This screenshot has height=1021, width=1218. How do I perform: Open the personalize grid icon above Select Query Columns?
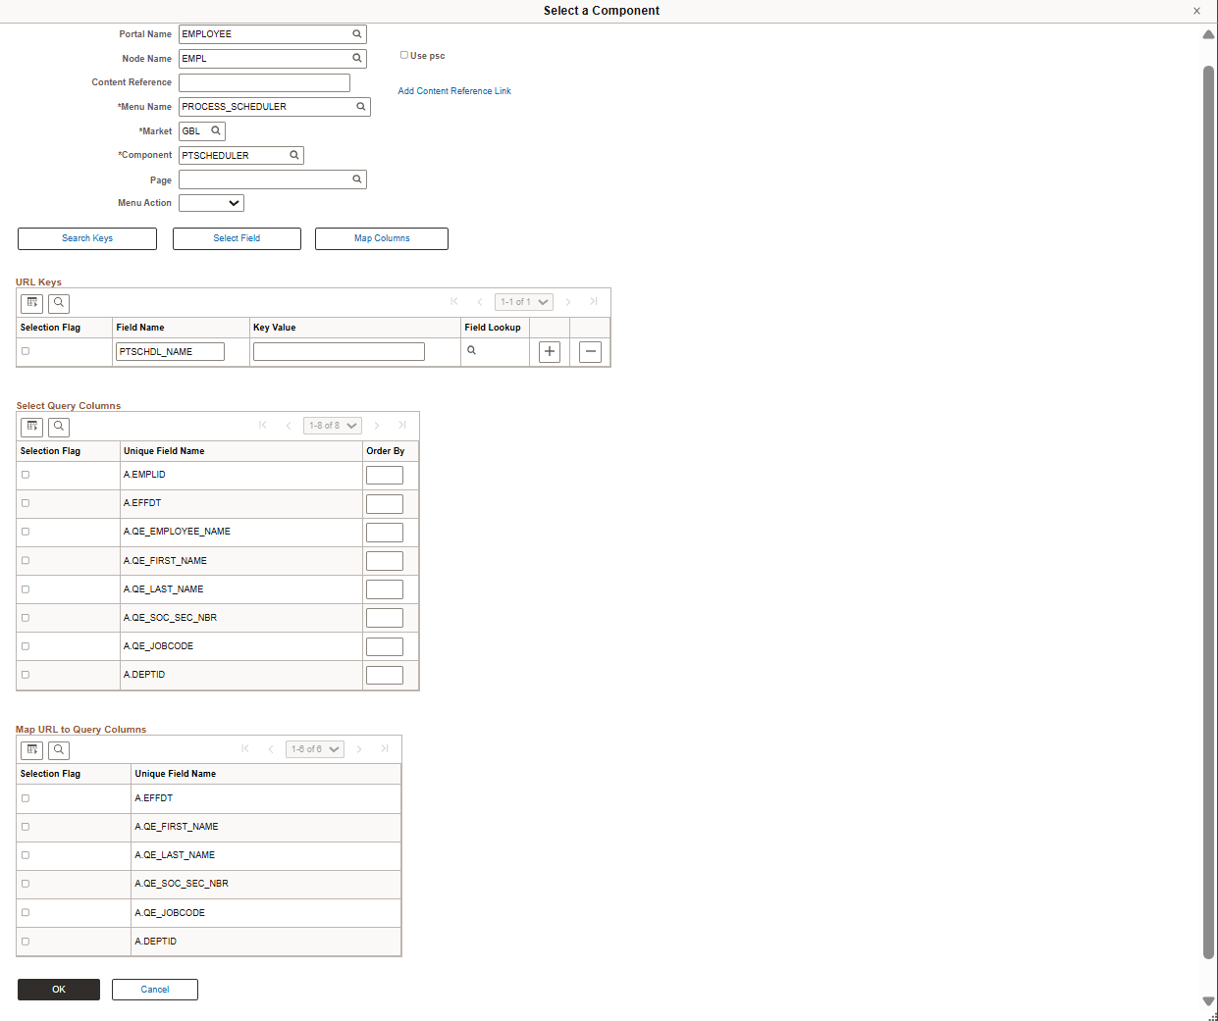(x=31, y=427)
